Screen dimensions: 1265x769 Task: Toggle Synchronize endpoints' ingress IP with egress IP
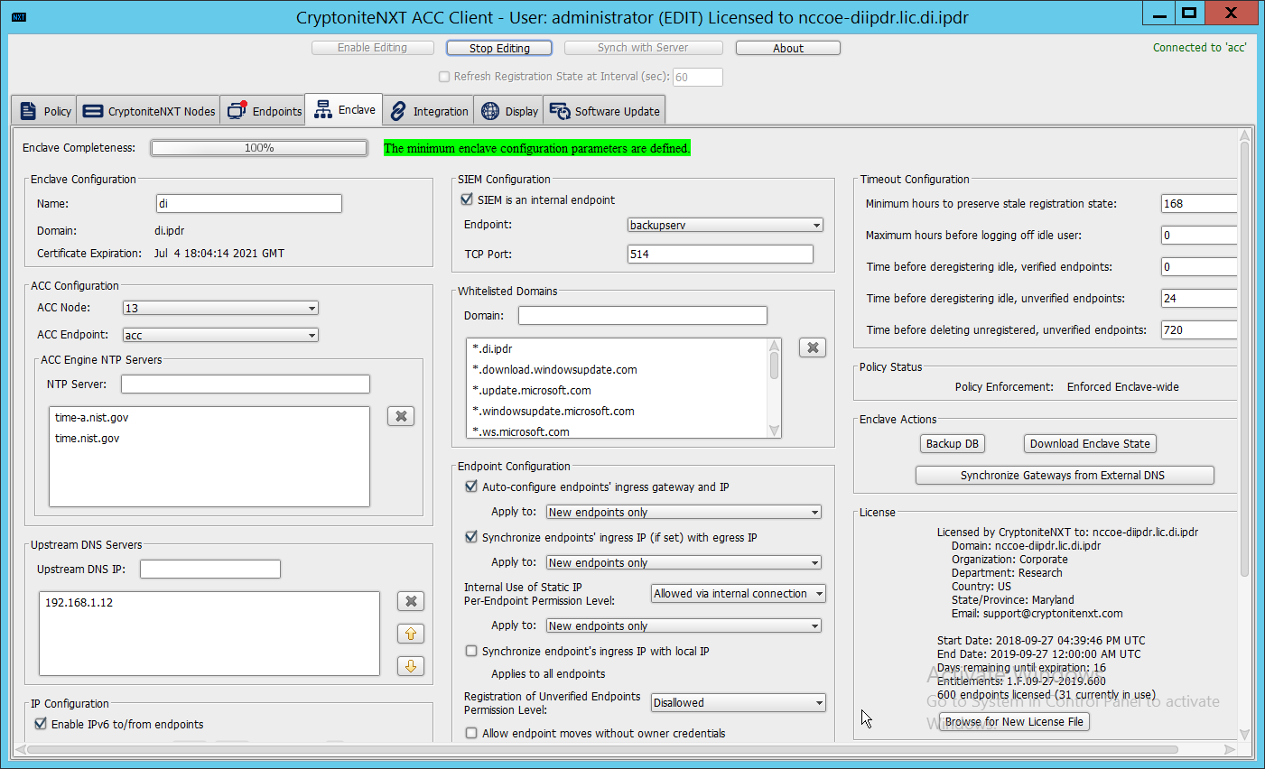coord(470,537)
